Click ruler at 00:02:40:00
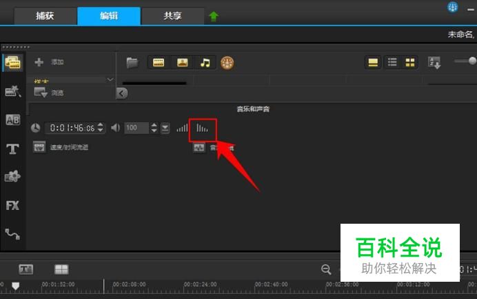Image resolution: width=477 pixels, height=299 pixels. point(272,284)
